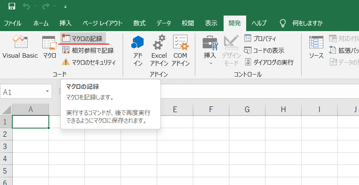Click コードの表示 (View Code)
Viewport: 359px width, 185px height.
(x=264, y=50)
